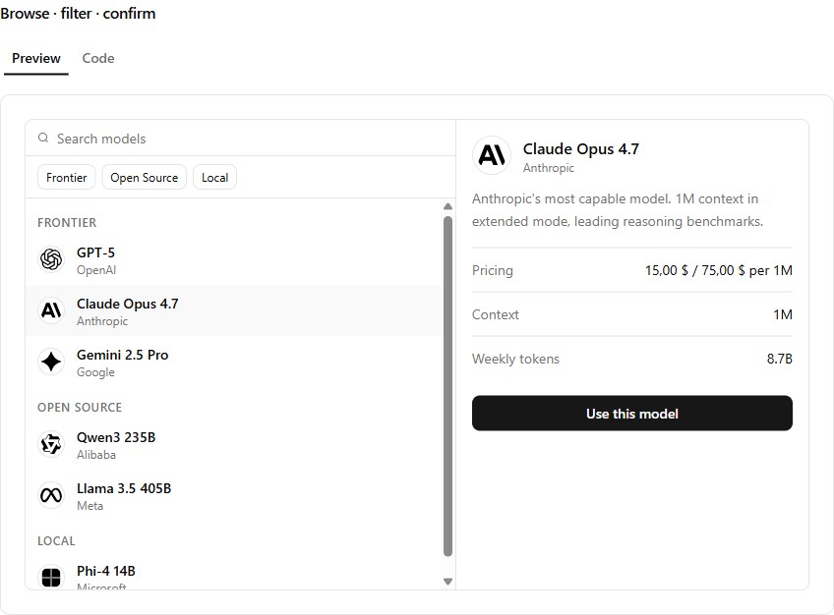Click the scrollbar up arrow
The width and height of the screenshot is (834, 615).
tap(447, 206)
